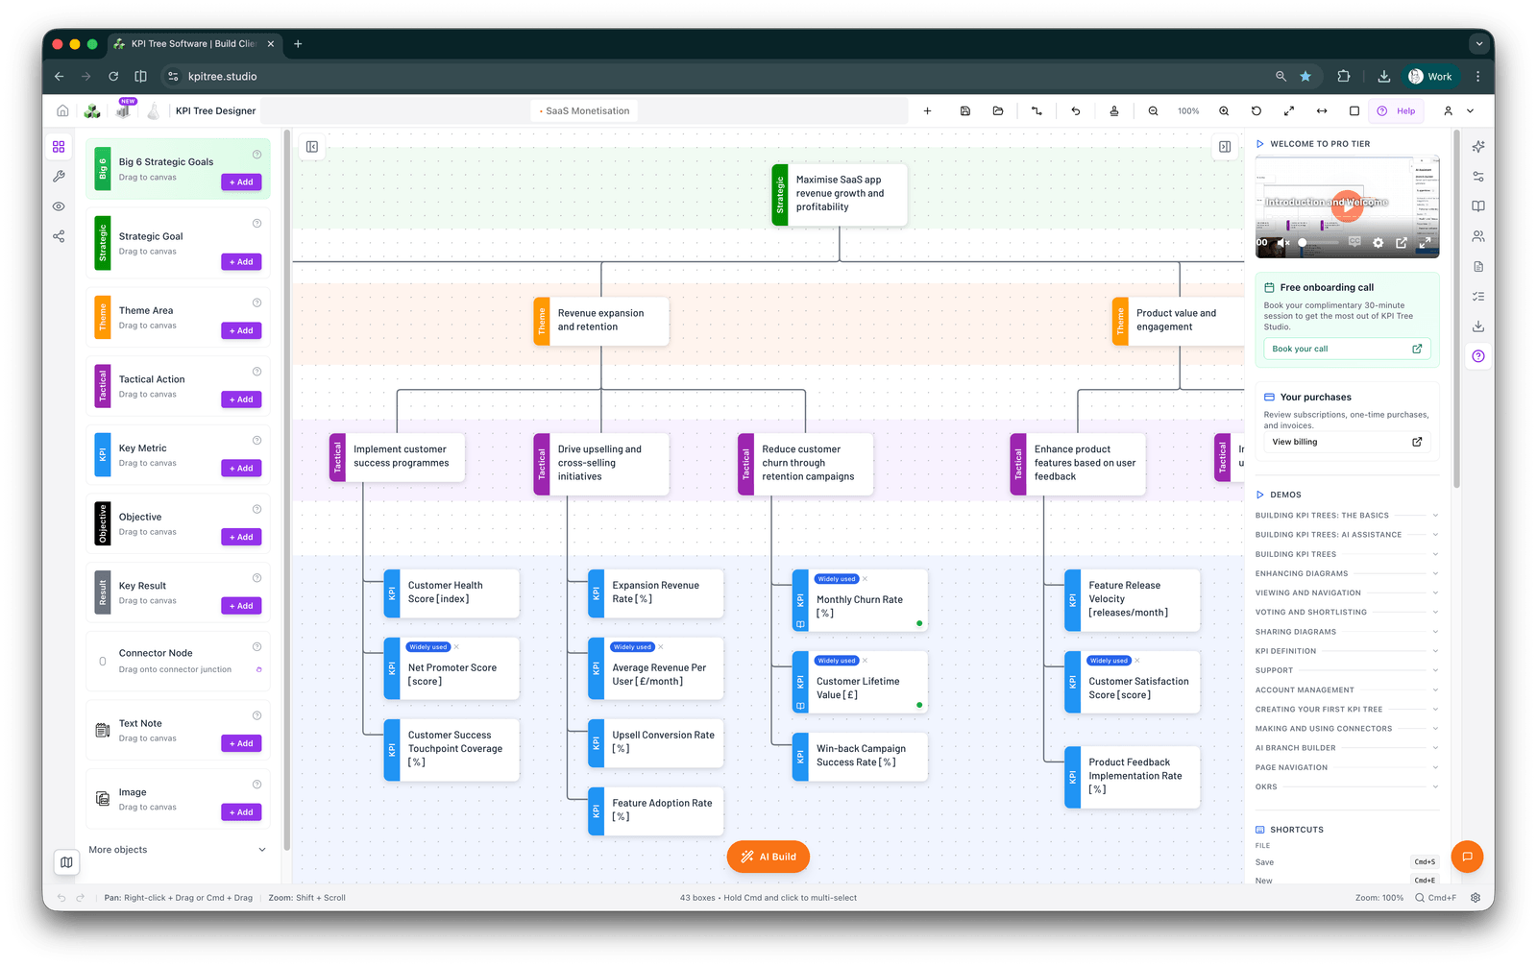Toggle captions CC on the welcome video

click(1354, 242)
